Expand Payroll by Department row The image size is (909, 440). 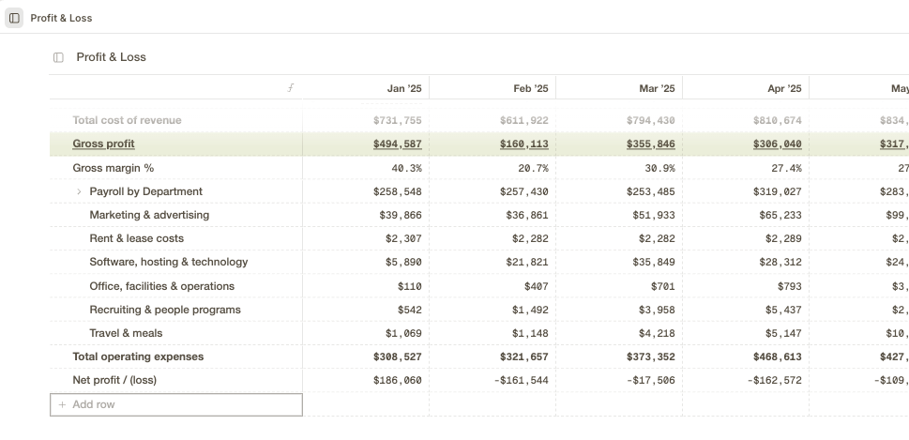(x=79, y=191)
